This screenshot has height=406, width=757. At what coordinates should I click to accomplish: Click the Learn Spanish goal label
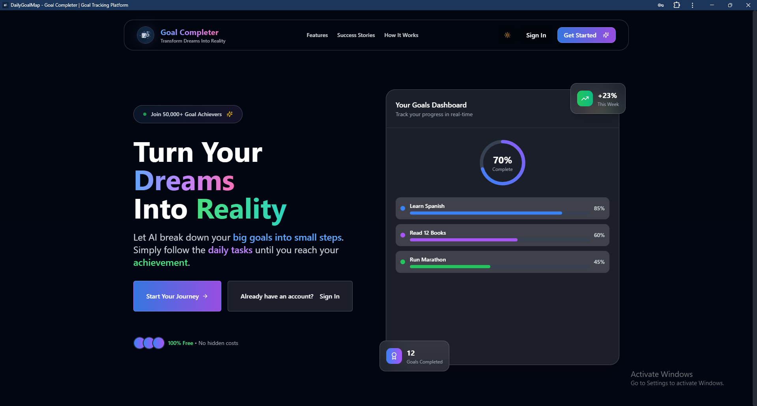click(x=427, y=206)
